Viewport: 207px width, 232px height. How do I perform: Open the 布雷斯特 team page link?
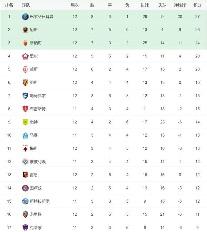[x=38, y=109]
